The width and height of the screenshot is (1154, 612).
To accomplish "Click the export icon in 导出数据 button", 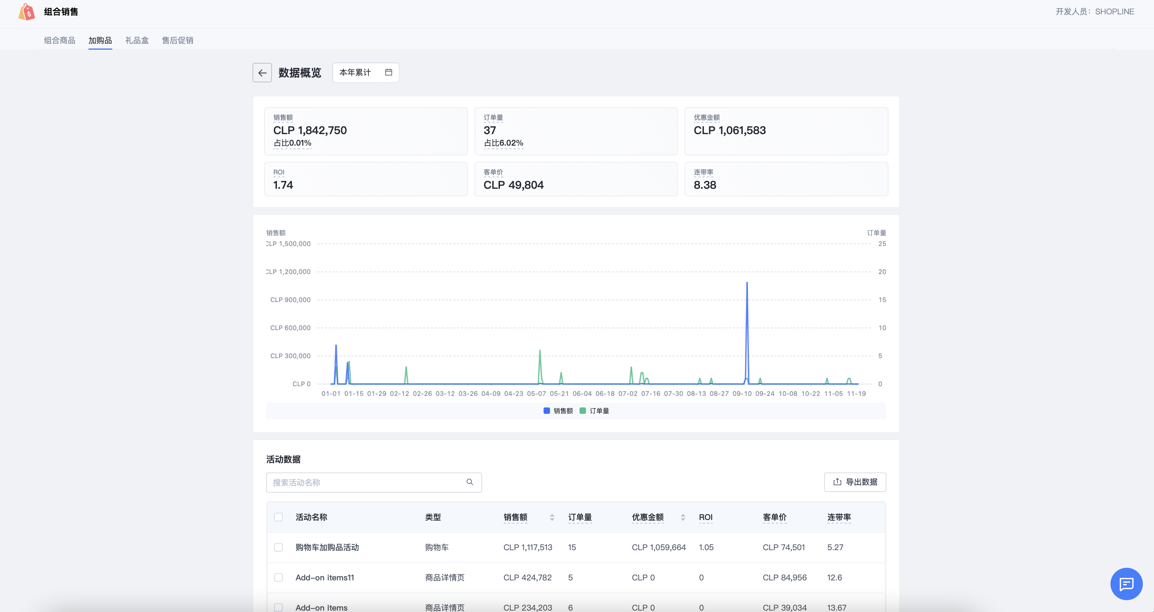I will [x=837, y=482].
